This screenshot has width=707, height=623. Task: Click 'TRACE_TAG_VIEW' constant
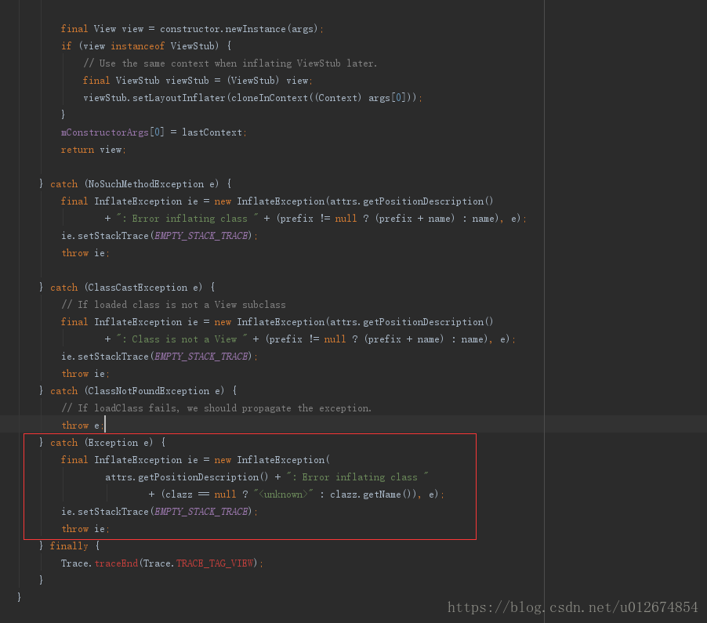coord(215,563)
